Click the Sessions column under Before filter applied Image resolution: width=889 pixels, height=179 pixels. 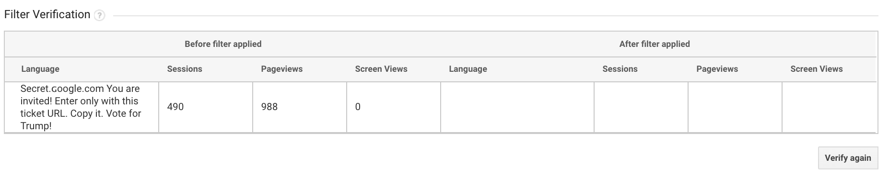185,69
